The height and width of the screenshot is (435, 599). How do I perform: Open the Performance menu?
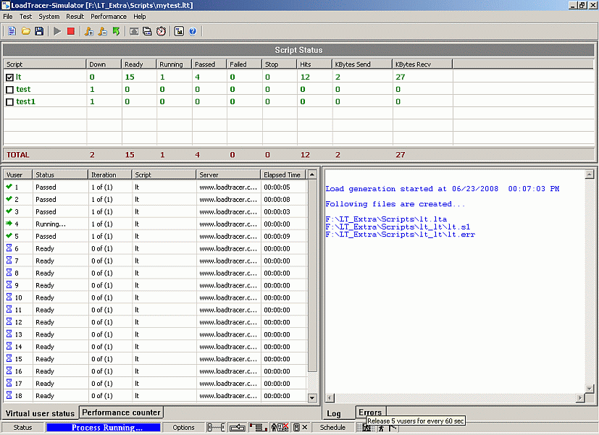coord(108,16)
